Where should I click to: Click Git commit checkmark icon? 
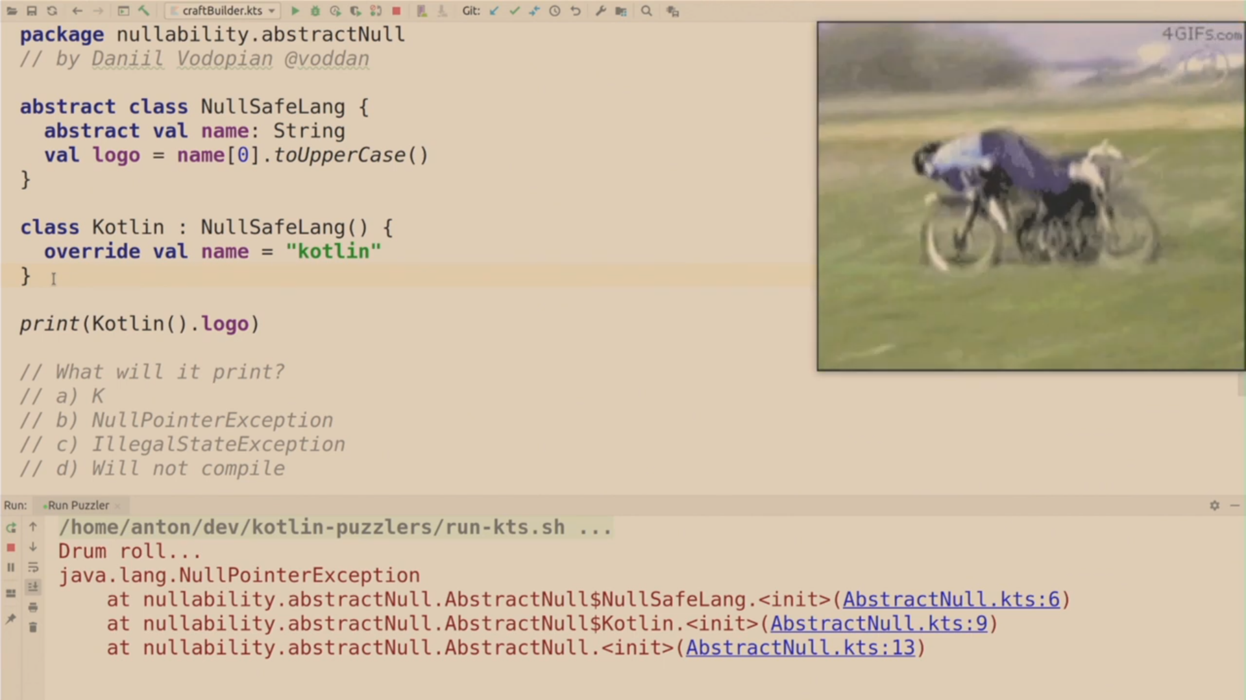click(514, 11)
